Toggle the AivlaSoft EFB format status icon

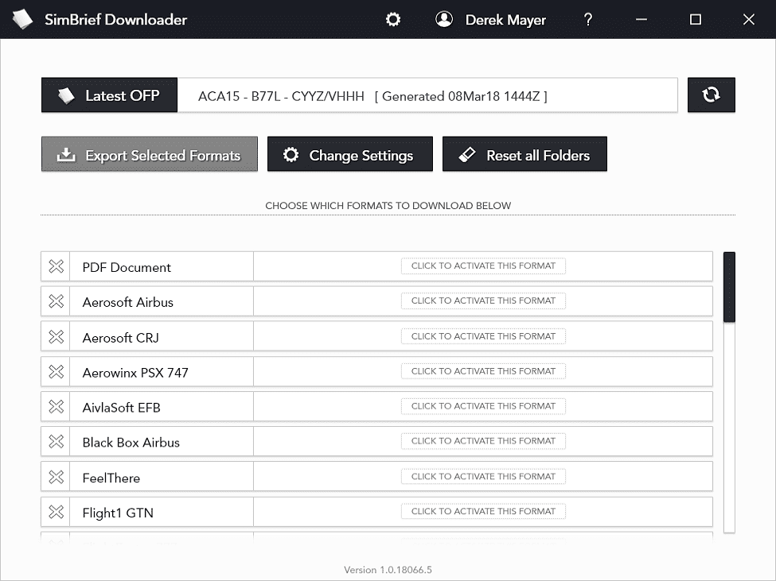(x=56, y=406)
